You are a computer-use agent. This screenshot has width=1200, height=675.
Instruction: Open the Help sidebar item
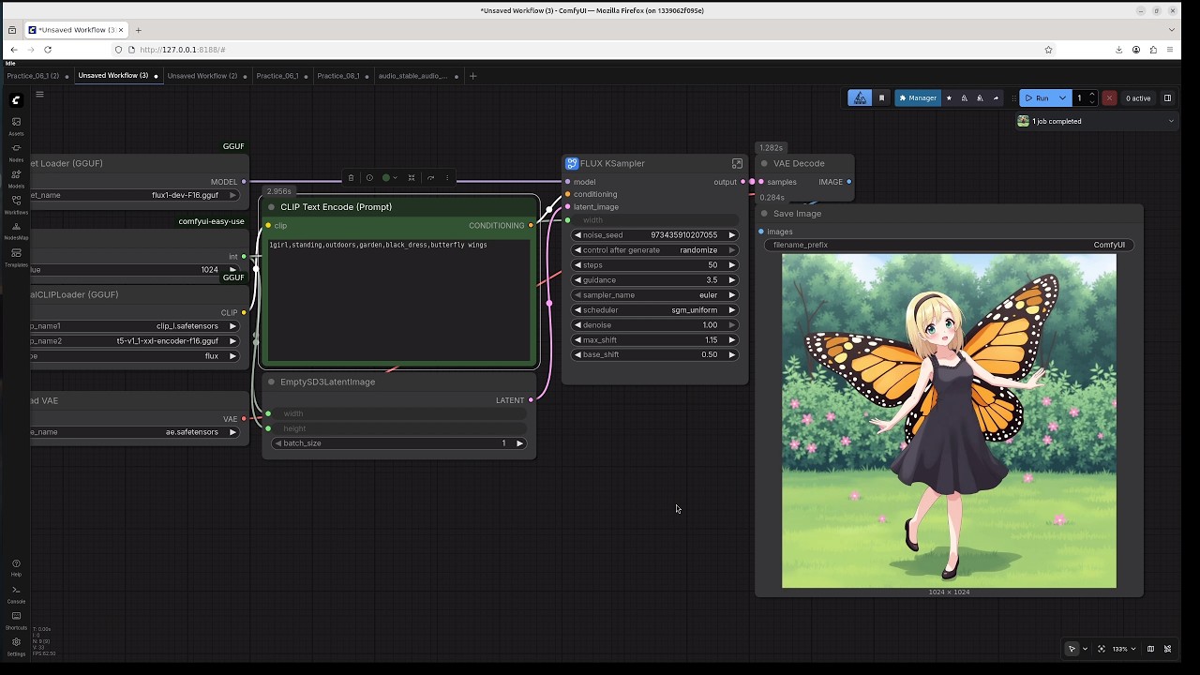[16, 567]
